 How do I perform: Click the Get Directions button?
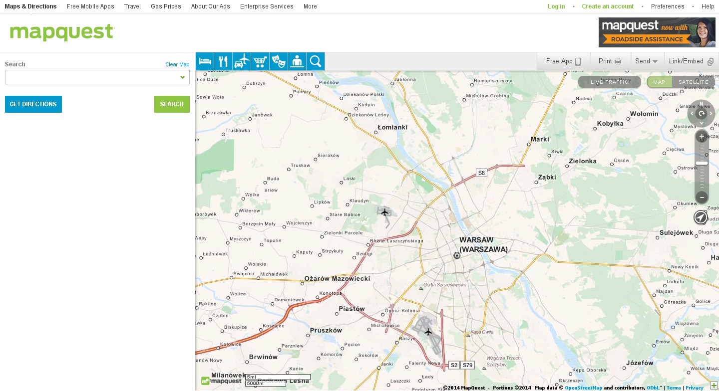click(33, 104)
